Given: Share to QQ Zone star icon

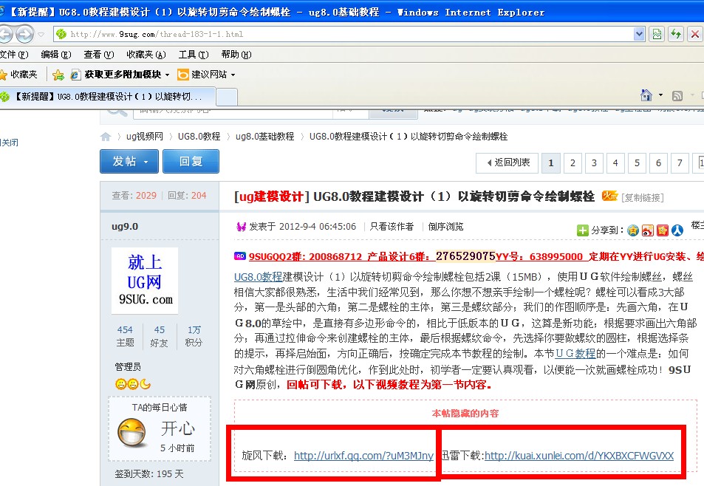Looking at the screenshot, I should (x=633, y=230).
